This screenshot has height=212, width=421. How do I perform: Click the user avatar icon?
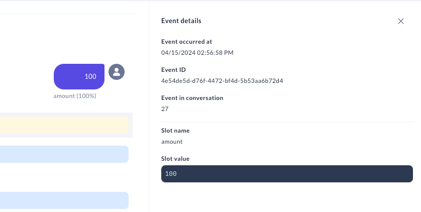point(117,72)
